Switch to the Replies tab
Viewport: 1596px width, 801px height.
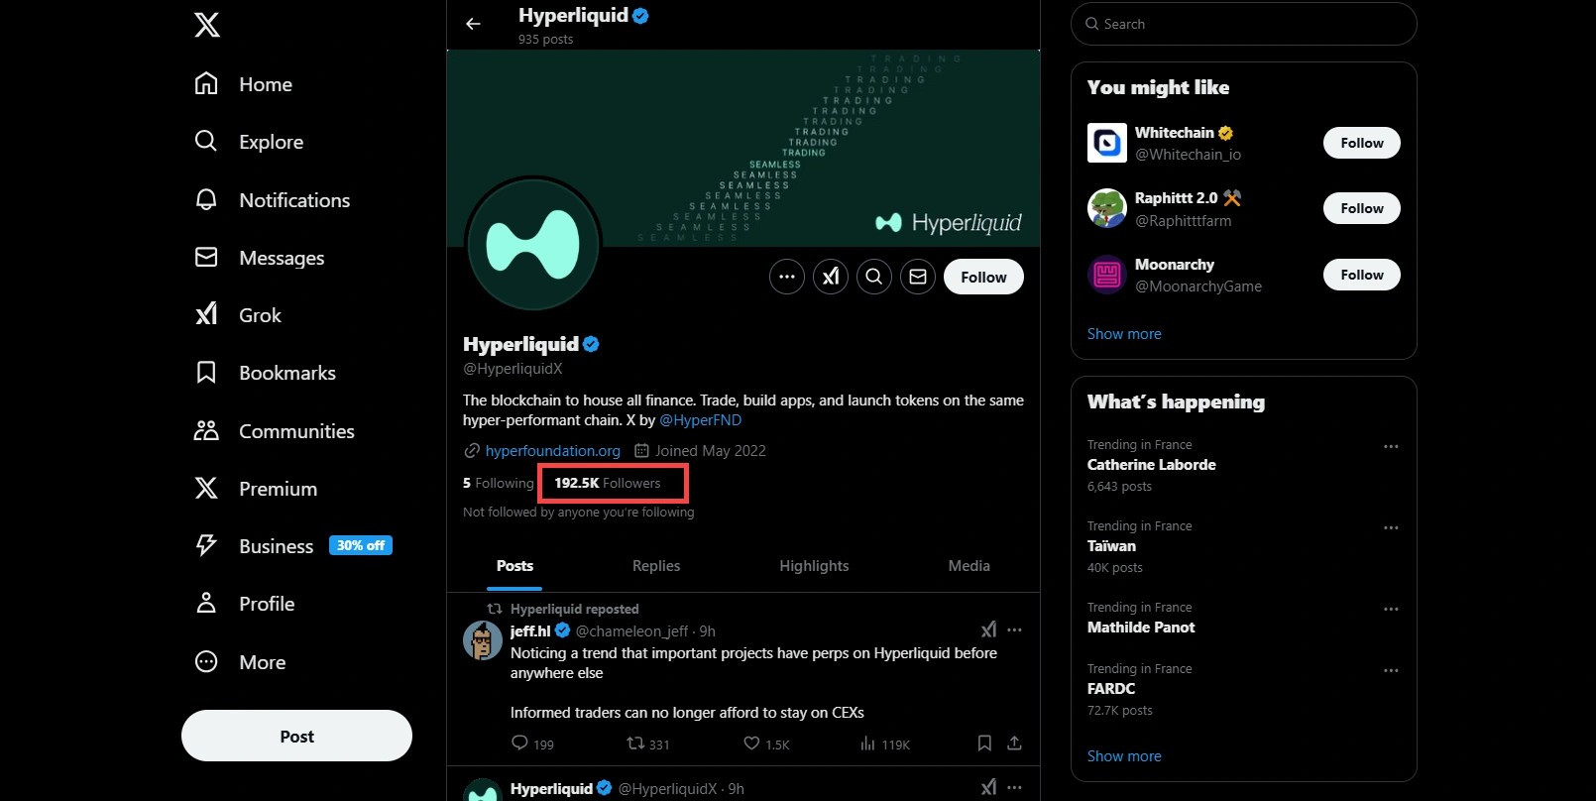pyautogui.click(x=656, y=566)
